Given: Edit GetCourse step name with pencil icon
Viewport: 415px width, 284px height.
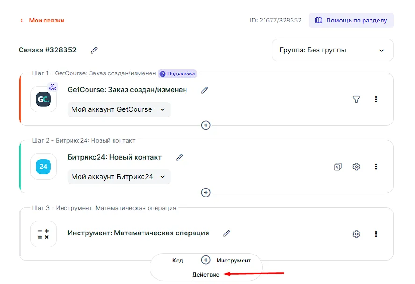Looking at the screenshot, I should (x=205, y=90).
